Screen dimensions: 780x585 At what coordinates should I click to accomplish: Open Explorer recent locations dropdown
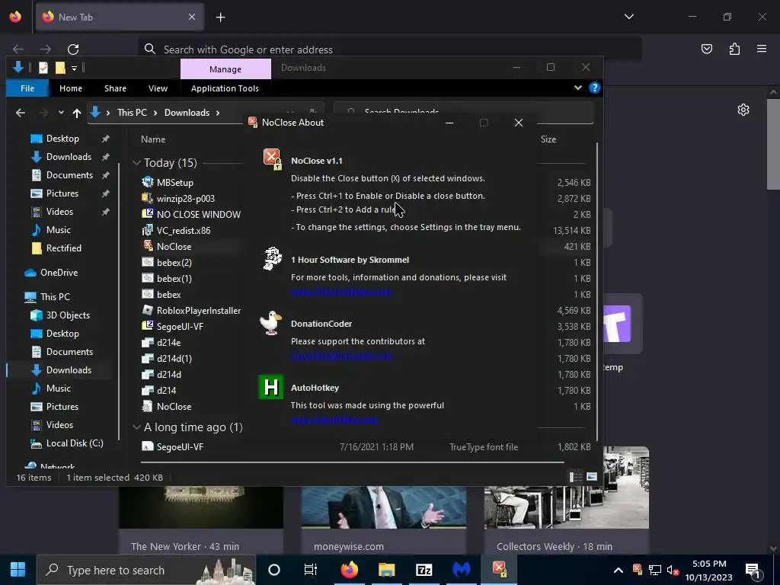coord(61,113)
